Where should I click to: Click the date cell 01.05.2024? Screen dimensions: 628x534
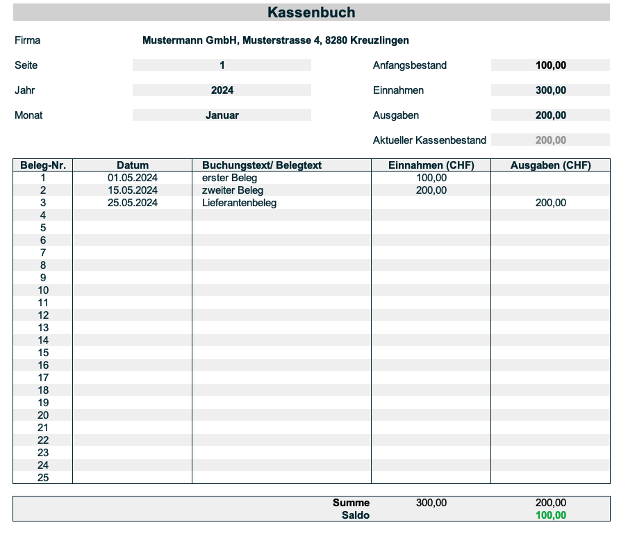pos(132,178)
